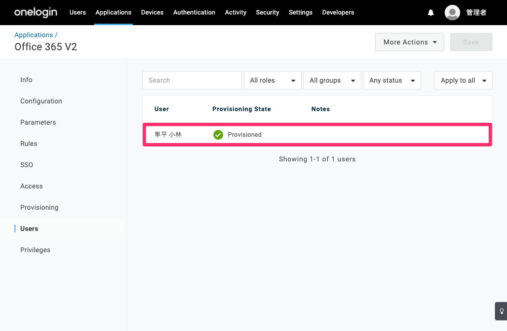
Task: Open the 管理者 account menu
Action: [x=476, y=13]
